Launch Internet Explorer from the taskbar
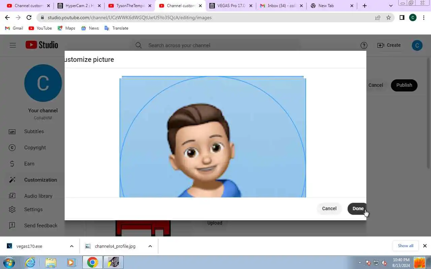 click(30, 262)
